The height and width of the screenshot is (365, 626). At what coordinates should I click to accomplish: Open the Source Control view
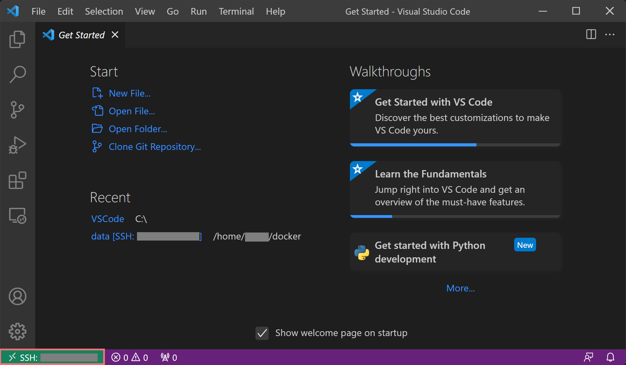pyautogui.click(x=17, y=110)
